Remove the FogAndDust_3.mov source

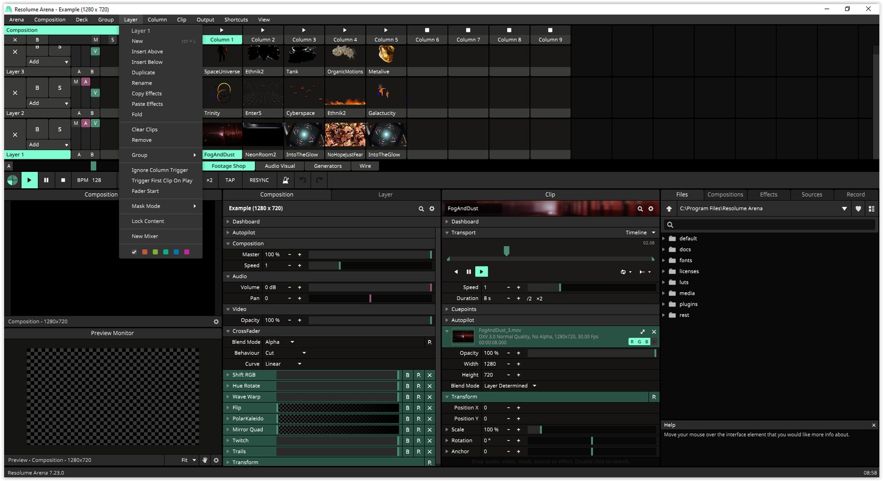pos(654,332)
